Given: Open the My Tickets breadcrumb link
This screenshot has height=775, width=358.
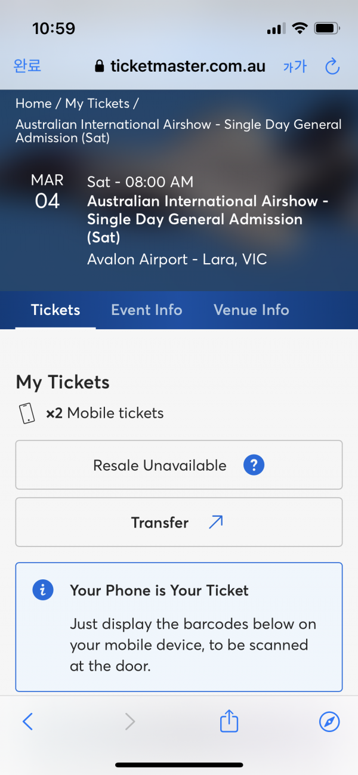Looking at the screenshot, I should click(97, 103).
